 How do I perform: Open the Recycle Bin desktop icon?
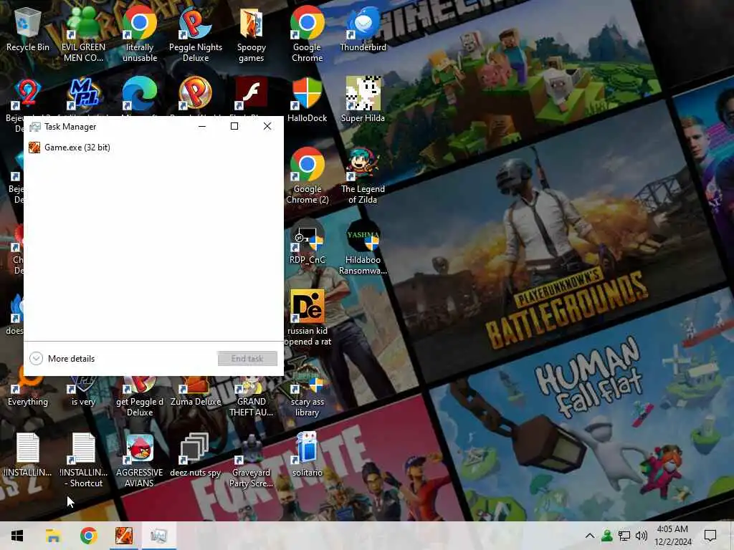click(28, 30)
